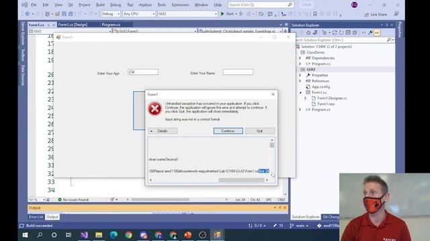Screen dimensions: 430x241
Task: Click Switch Views icon in Solution Explorer
Action: click(315, 33)
